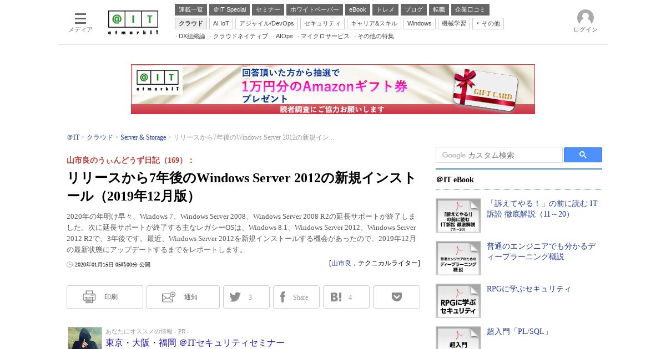The image size is (666, 349).
Task: Open 普通のエンジニアでも分かるディープラーニング概説 link
Action: pos(541,252)
